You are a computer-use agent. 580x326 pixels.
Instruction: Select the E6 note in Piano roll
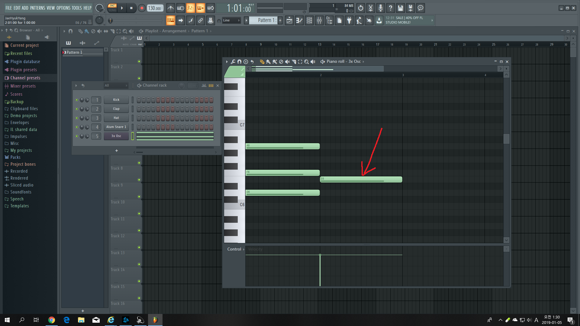click(x=361, y=180)
